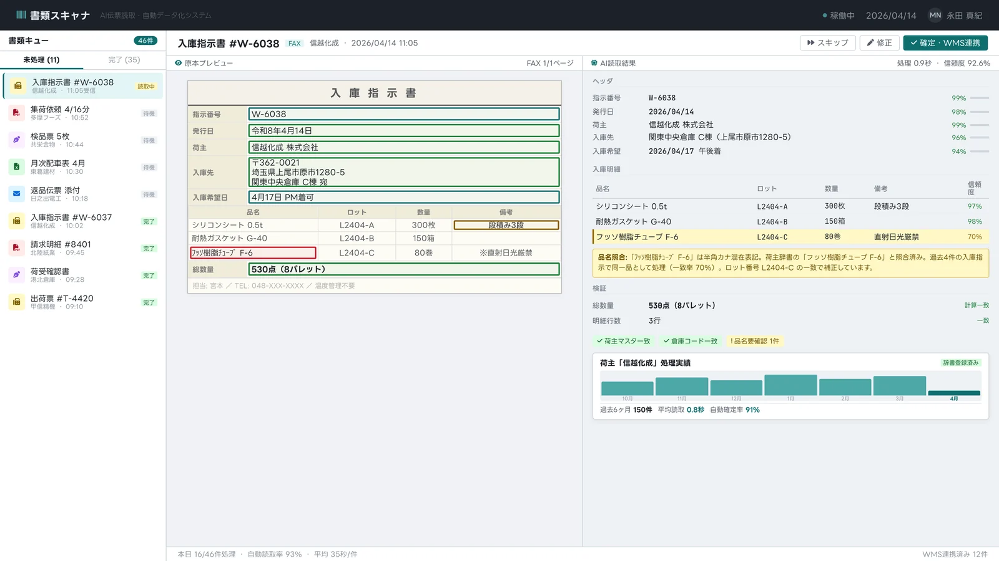Click the 発行日 令和8年4月14日 field
The image size is (999, 561).
404,131
